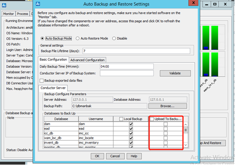This screenshot has width=235, height=165.
Task: Switch to Advanced Configuration tab
Action: click(x=88, y=60)
